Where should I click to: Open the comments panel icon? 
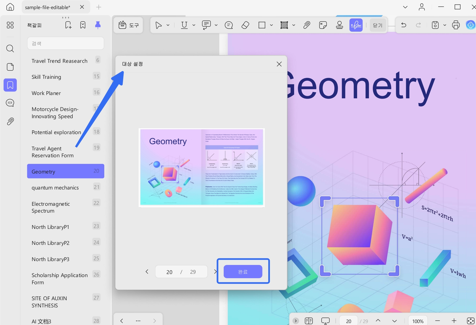(10, 103)
